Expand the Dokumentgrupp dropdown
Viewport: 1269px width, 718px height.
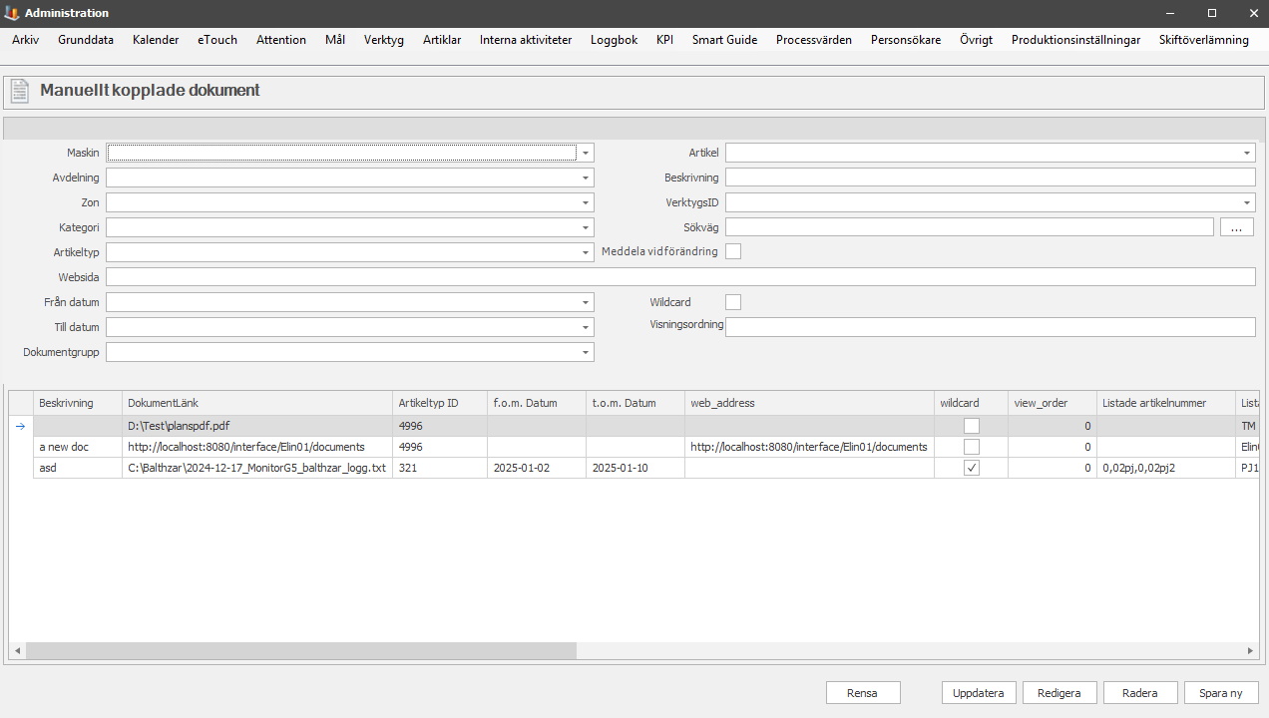(x=586, y=352)
